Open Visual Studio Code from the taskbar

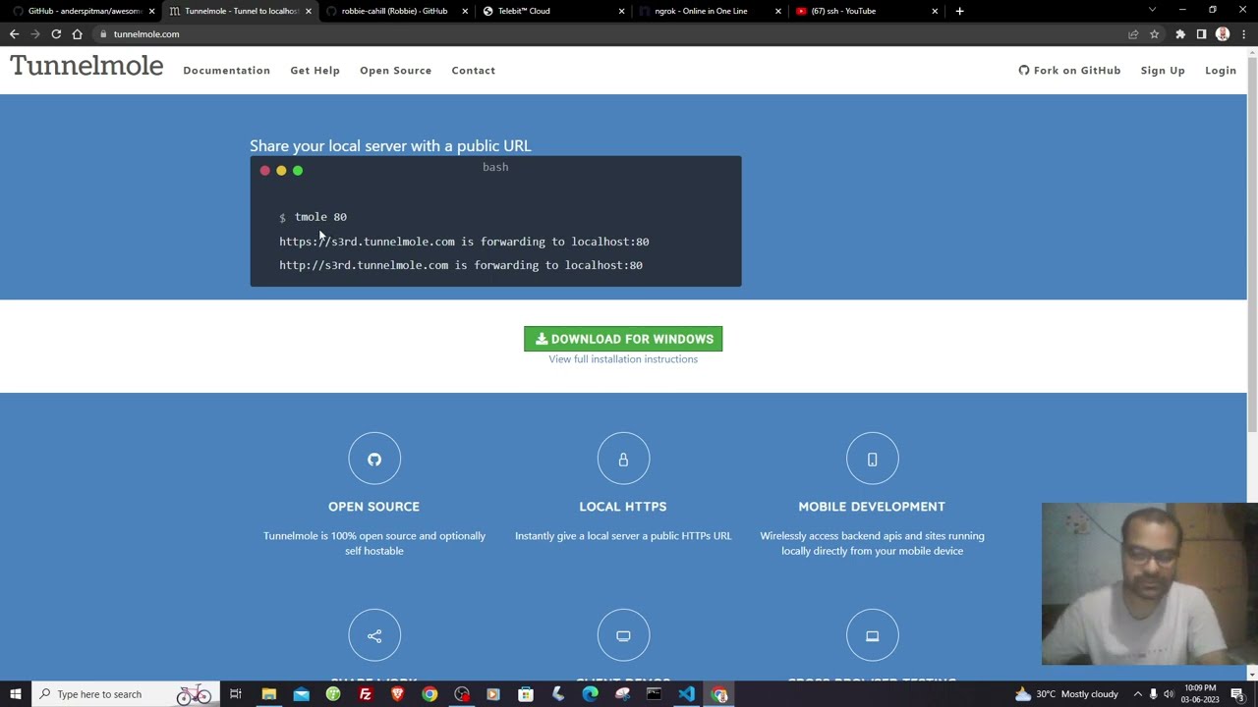[x=686, y=694]
